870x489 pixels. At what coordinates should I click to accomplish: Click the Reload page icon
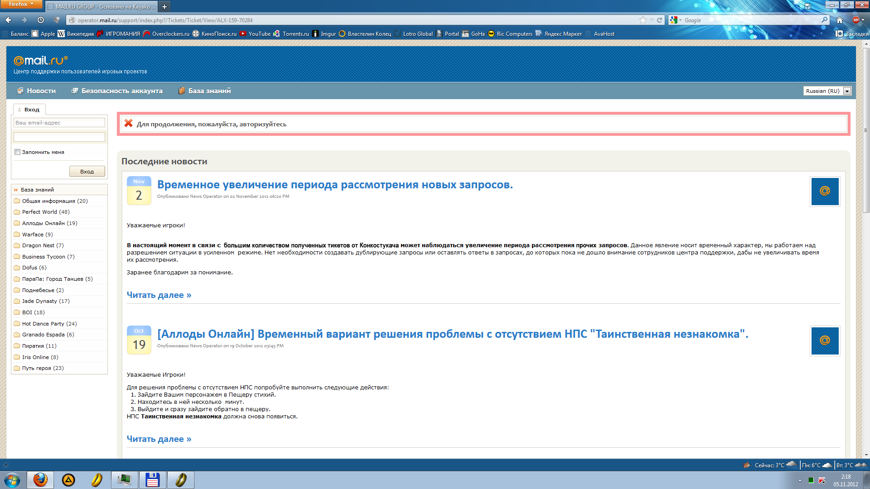(x=660, y=20)
